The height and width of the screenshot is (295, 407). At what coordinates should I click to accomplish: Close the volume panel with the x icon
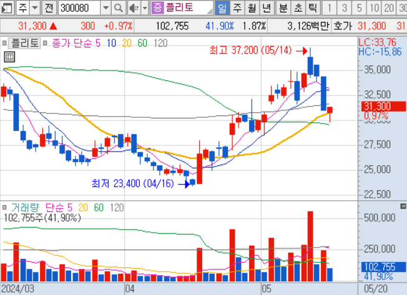point(403,206)
